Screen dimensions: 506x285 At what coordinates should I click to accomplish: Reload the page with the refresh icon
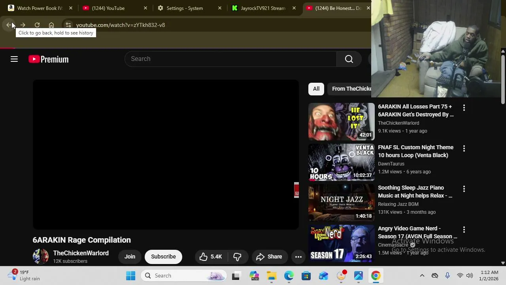37,25
